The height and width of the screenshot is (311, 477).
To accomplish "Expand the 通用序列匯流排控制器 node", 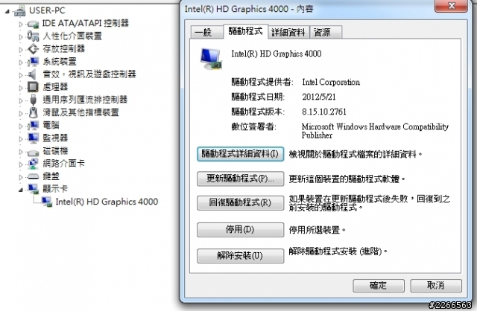I will click(21, 100).
